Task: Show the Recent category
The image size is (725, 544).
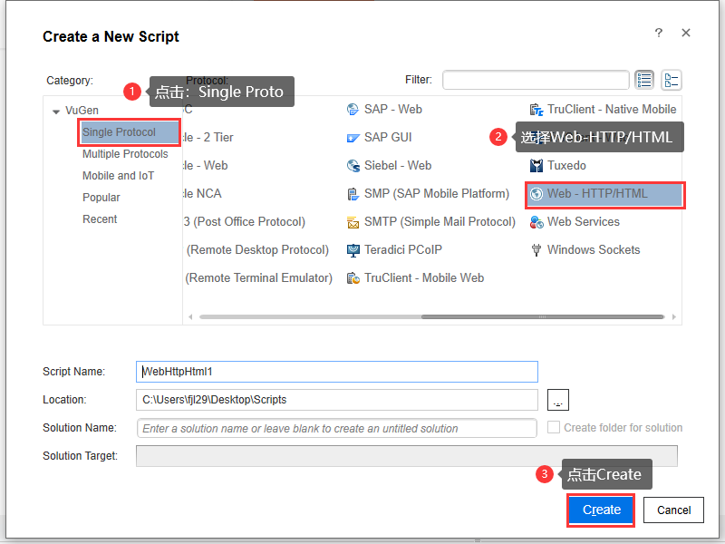Action: pyautogui.click(x=100, y=219)
